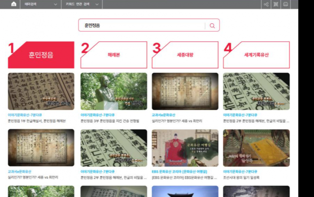Click the 훈민정음 3부 전형필 title link
Viewport: 314px width, 197px height.
coord(110,121)
